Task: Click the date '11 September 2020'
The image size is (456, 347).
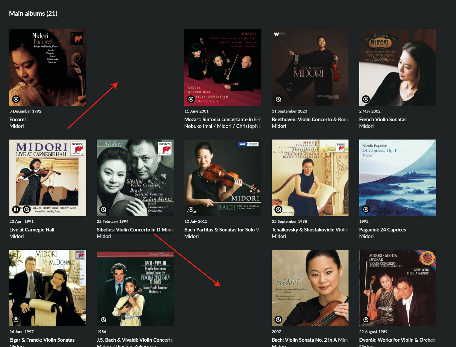Action: click(289, 111)
